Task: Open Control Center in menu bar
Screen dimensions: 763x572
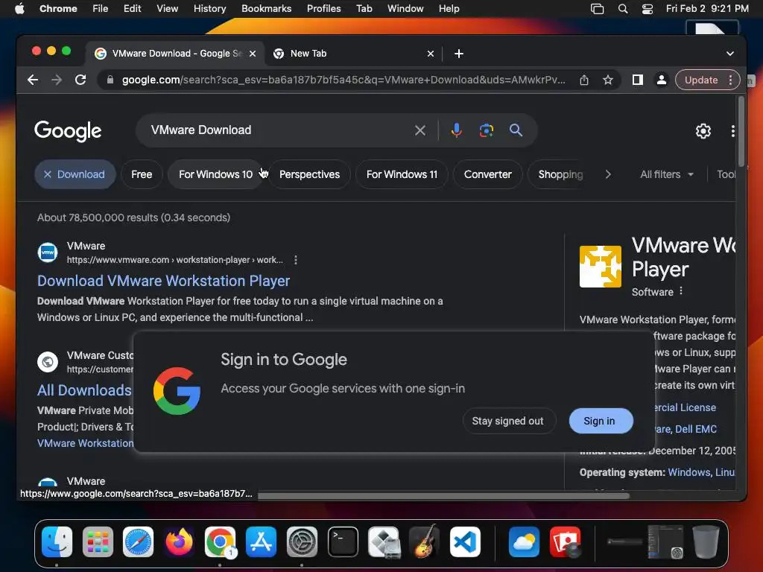Action: point(648,9)
